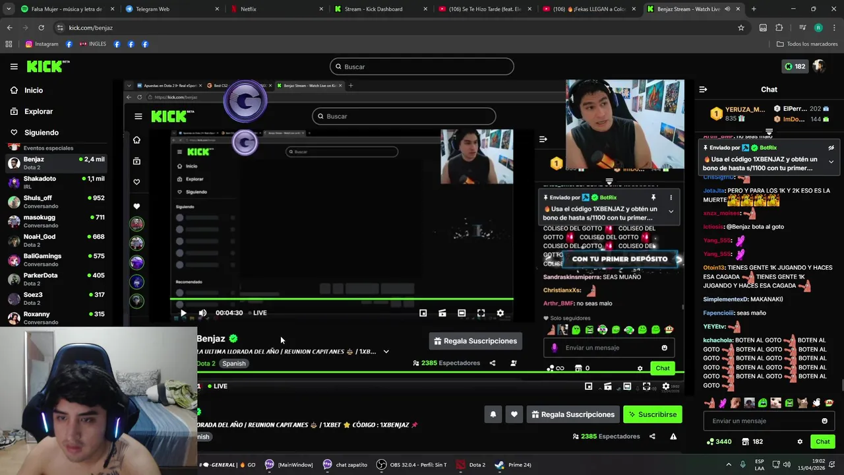Open the ESP LAA keyboard language switcher

(x=760, y=464)
